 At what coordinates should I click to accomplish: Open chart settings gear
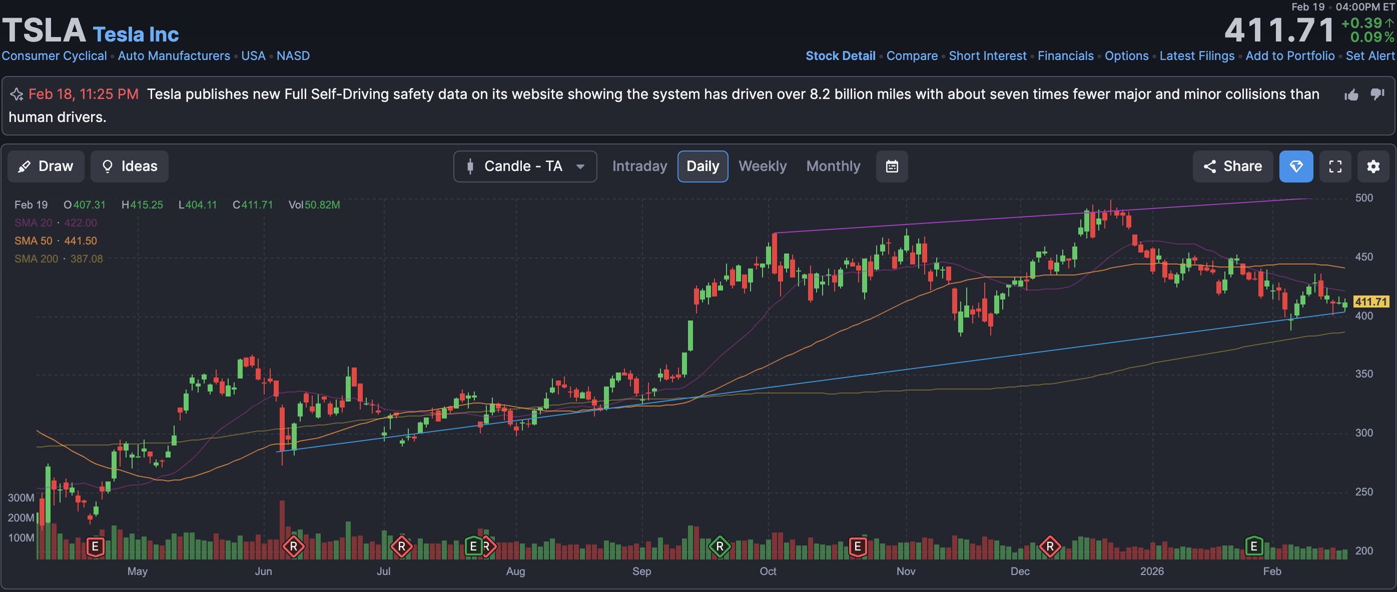[1373, 166]
